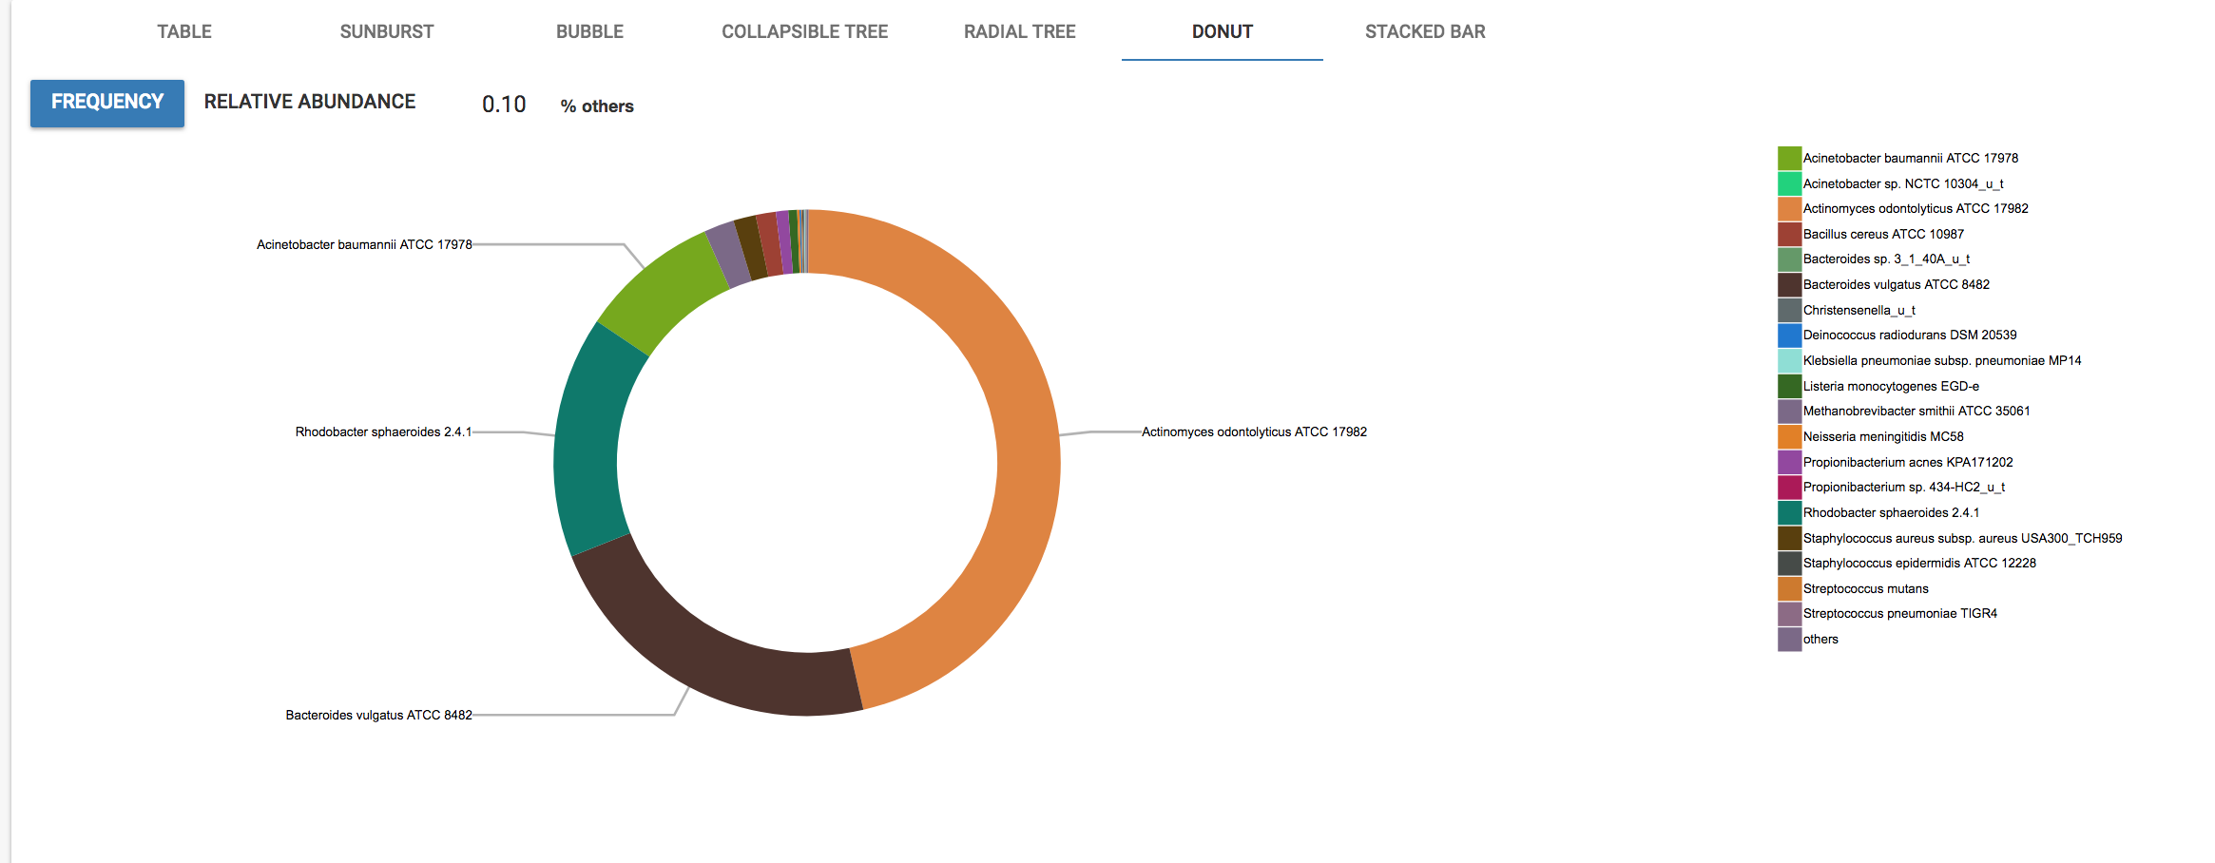This screenshot has height=863, width=2215.
Task: Switch to the RADIAL TREE tab
Action: 1020,31
